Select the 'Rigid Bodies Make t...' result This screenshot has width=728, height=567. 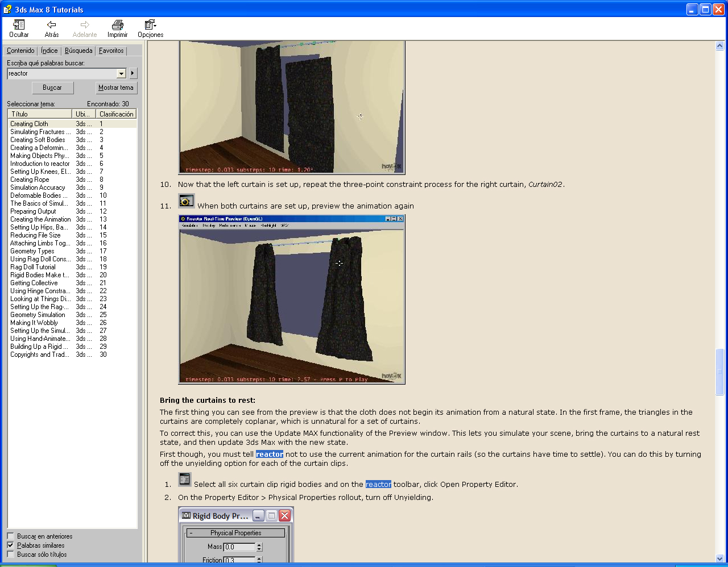tap(40, 275)
